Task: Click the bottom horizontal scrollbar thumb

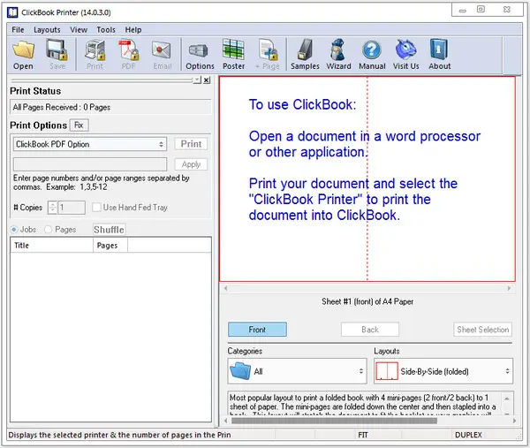Action: [x=334, y=421]
